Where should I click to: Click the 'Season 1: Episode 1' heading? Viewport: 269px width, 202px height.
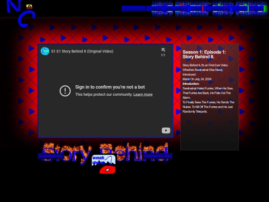click(x=204, y=54)
